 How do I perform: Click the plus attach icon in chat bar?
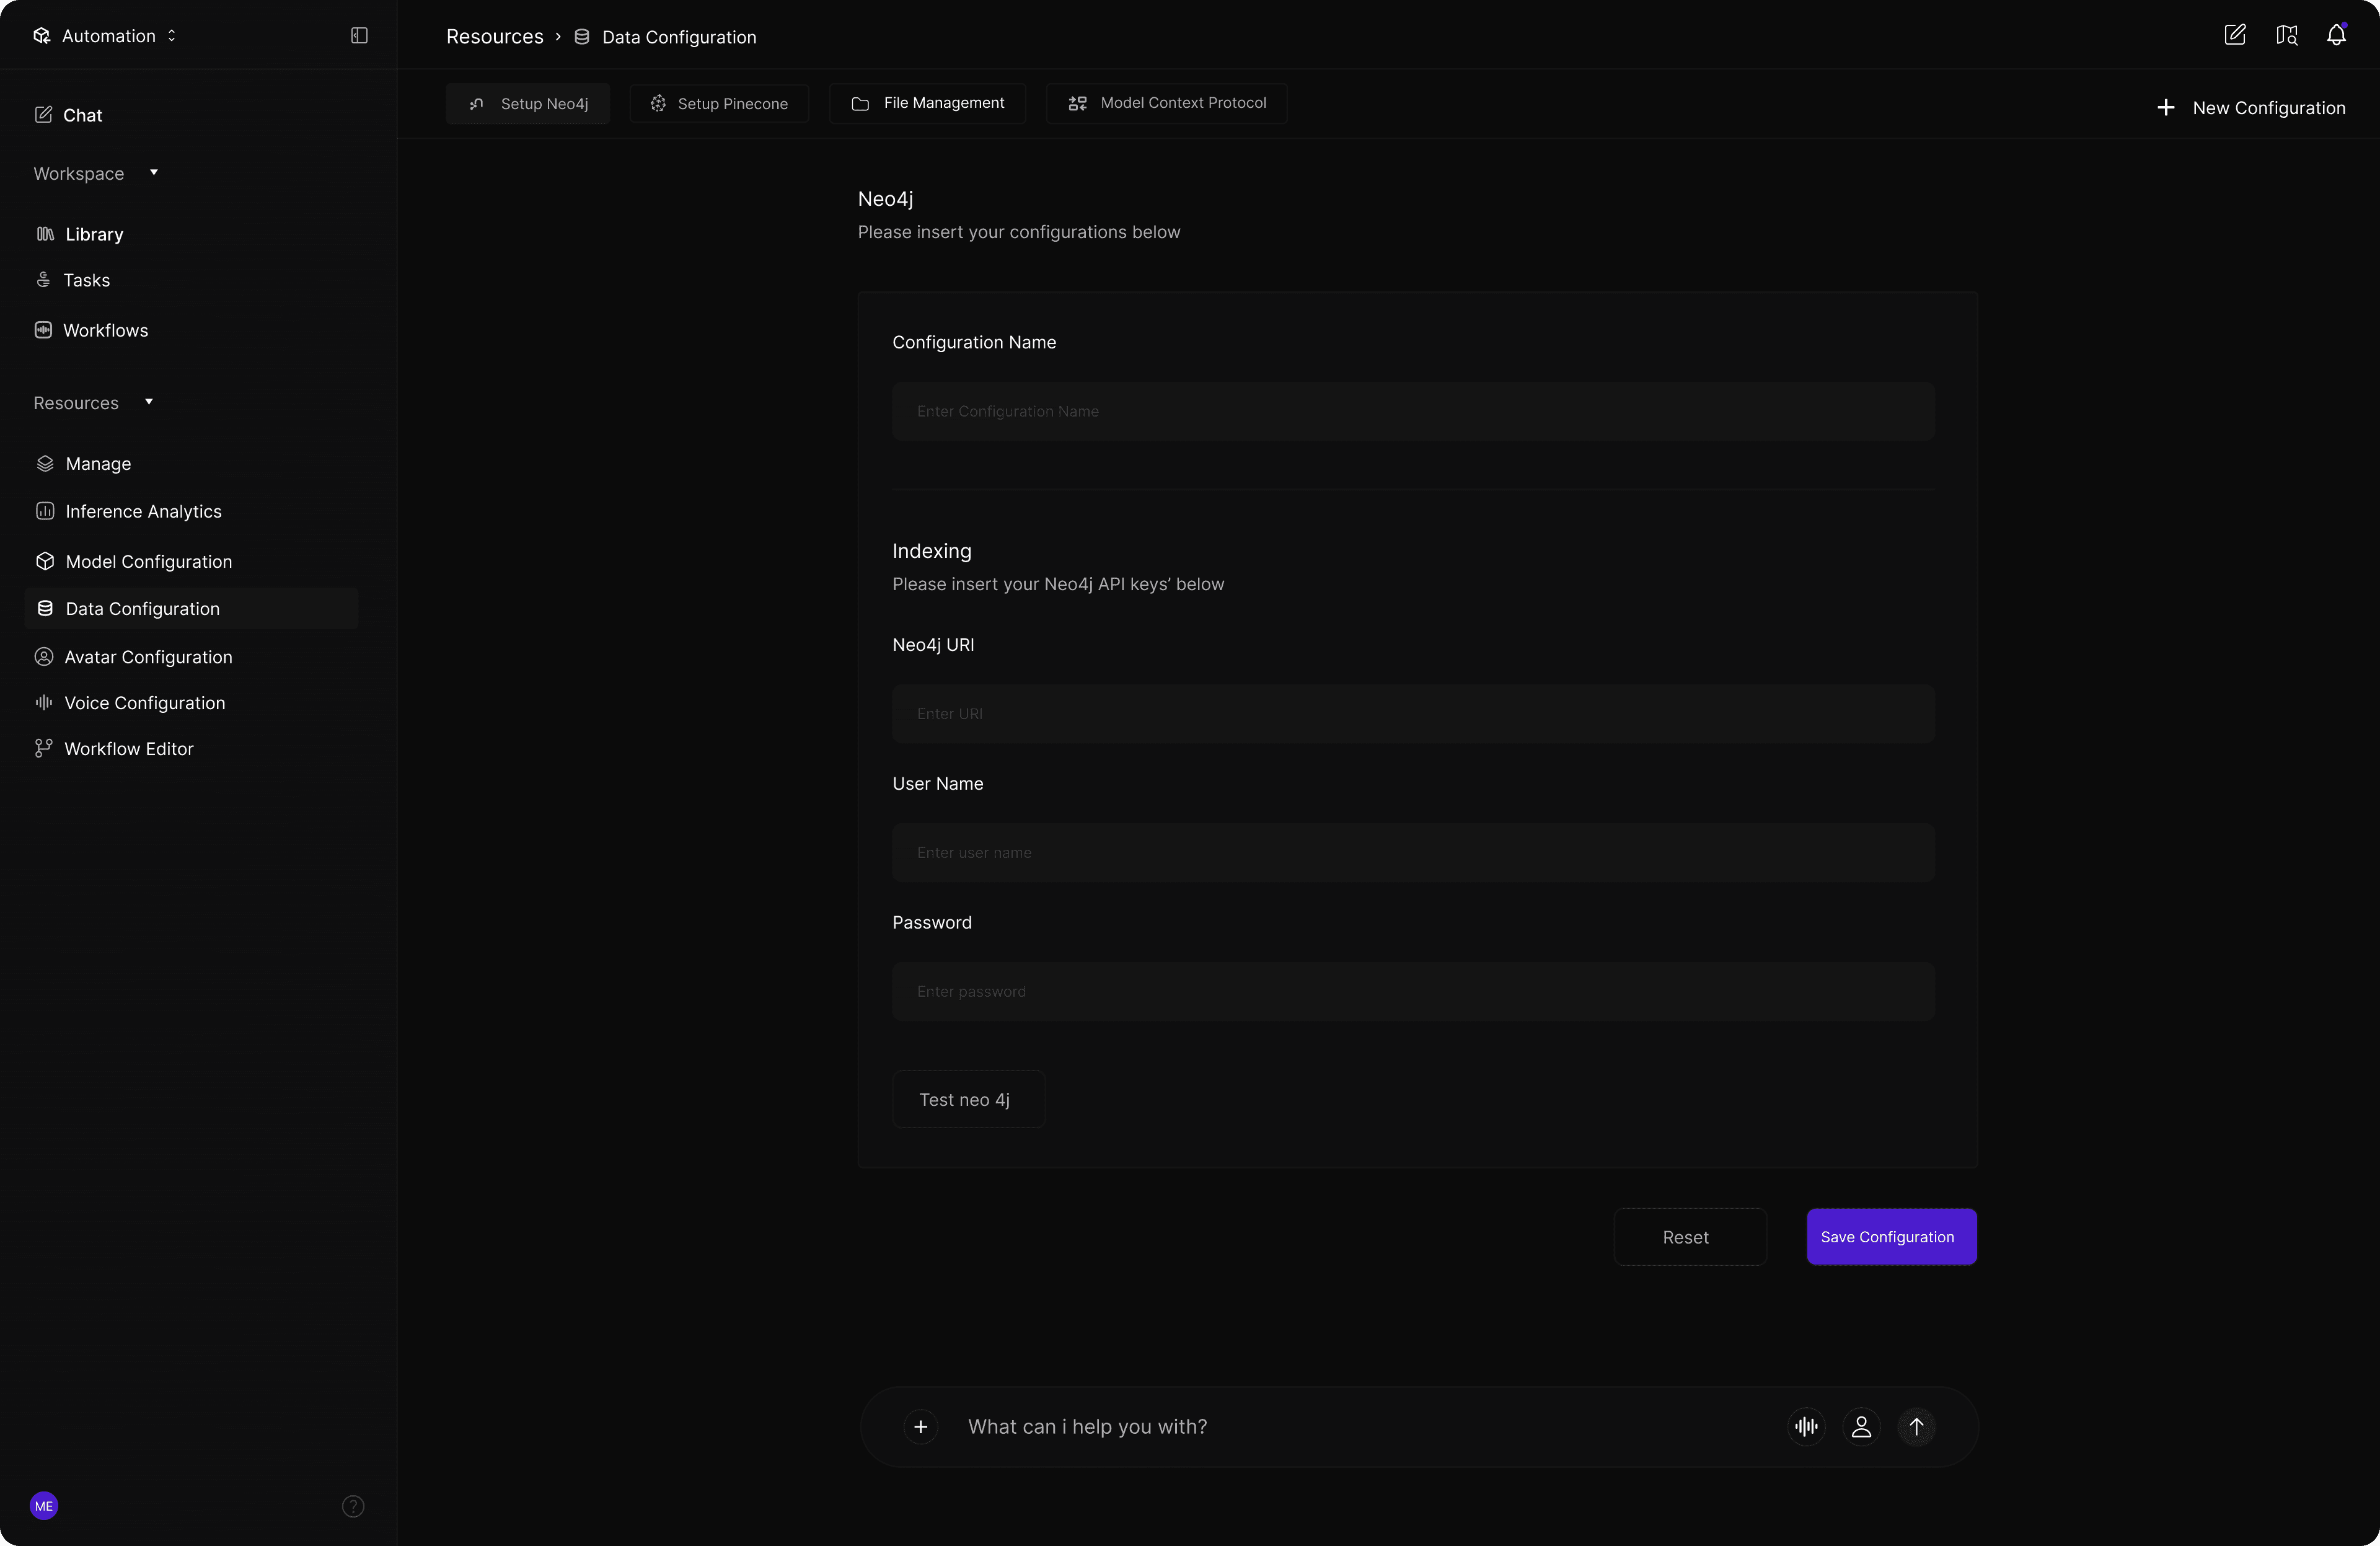pyautogui.click(x=921, y=1427)
